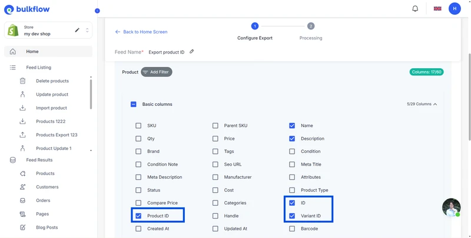The width and height of the screenshot is (471, 238).
Task: Edit the feed name with pencil icon
Action: 192,52
